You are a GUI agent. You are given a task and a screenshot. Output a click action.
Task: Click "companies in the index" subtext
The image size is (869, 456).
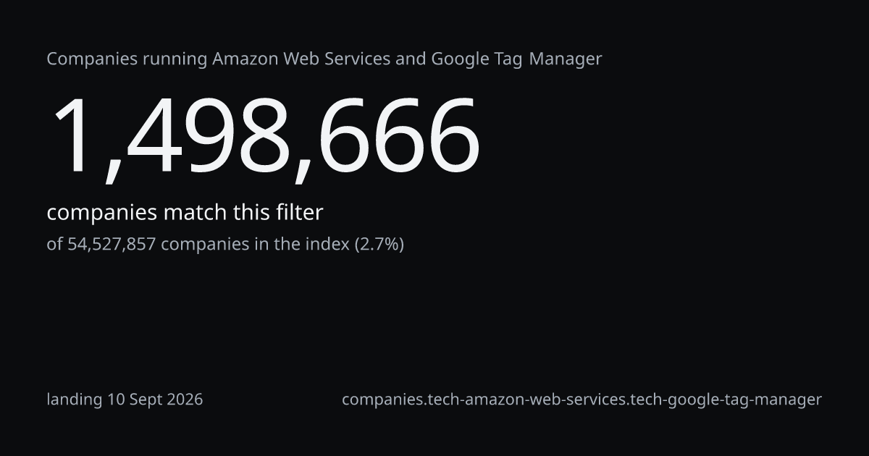[255, 244]
